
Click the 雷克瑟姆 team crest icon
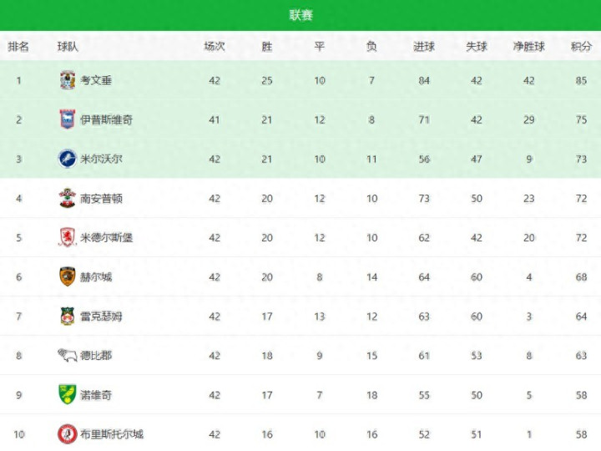(x=68, y=316)
